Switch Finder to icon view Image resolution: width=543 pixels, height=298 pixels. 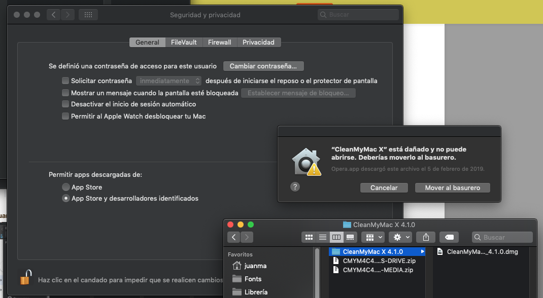(309, 237)
